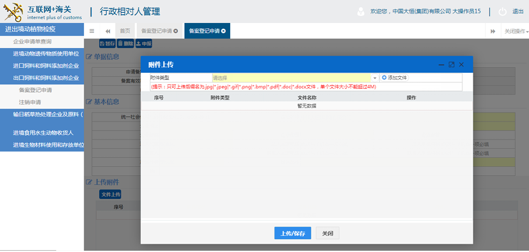
Task: Close the active 备案登记申请 tab
Action: point(223,31)
